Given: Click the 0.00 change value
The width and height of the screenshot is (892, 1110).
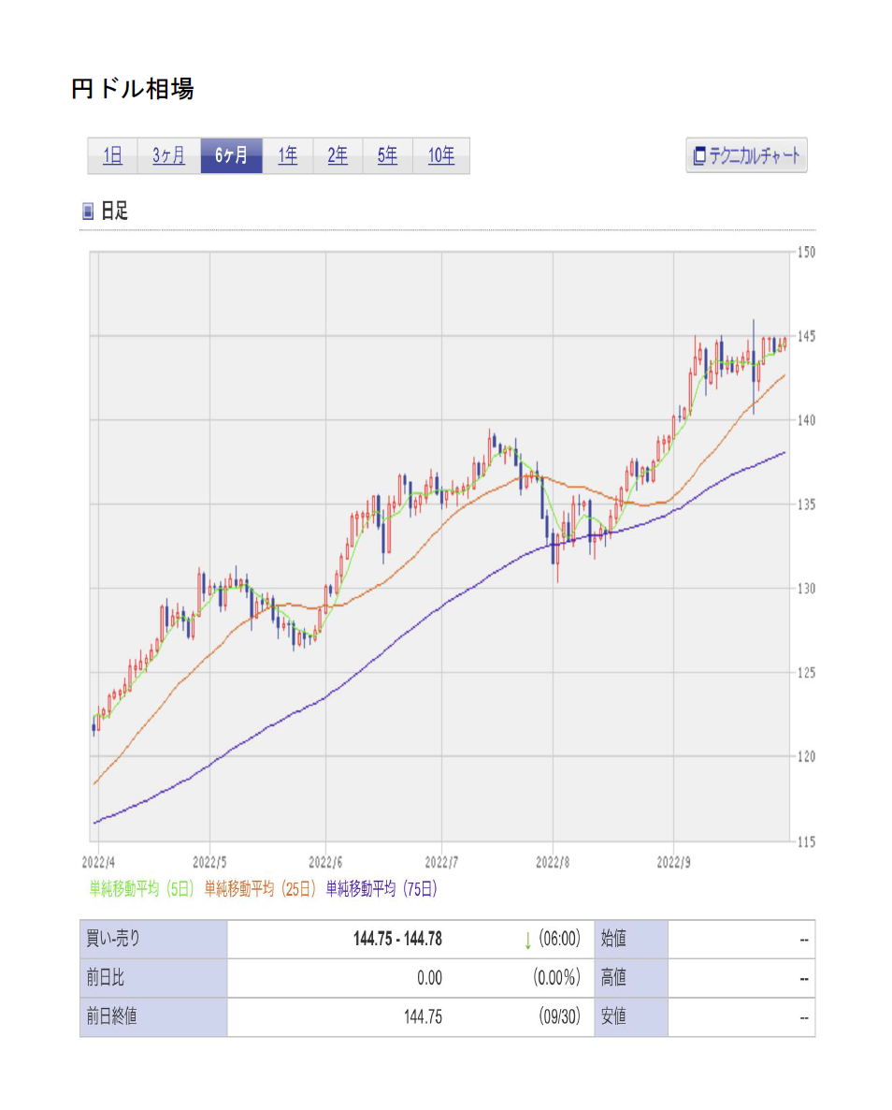Looking at the screenshot, I should click(429, 978).
